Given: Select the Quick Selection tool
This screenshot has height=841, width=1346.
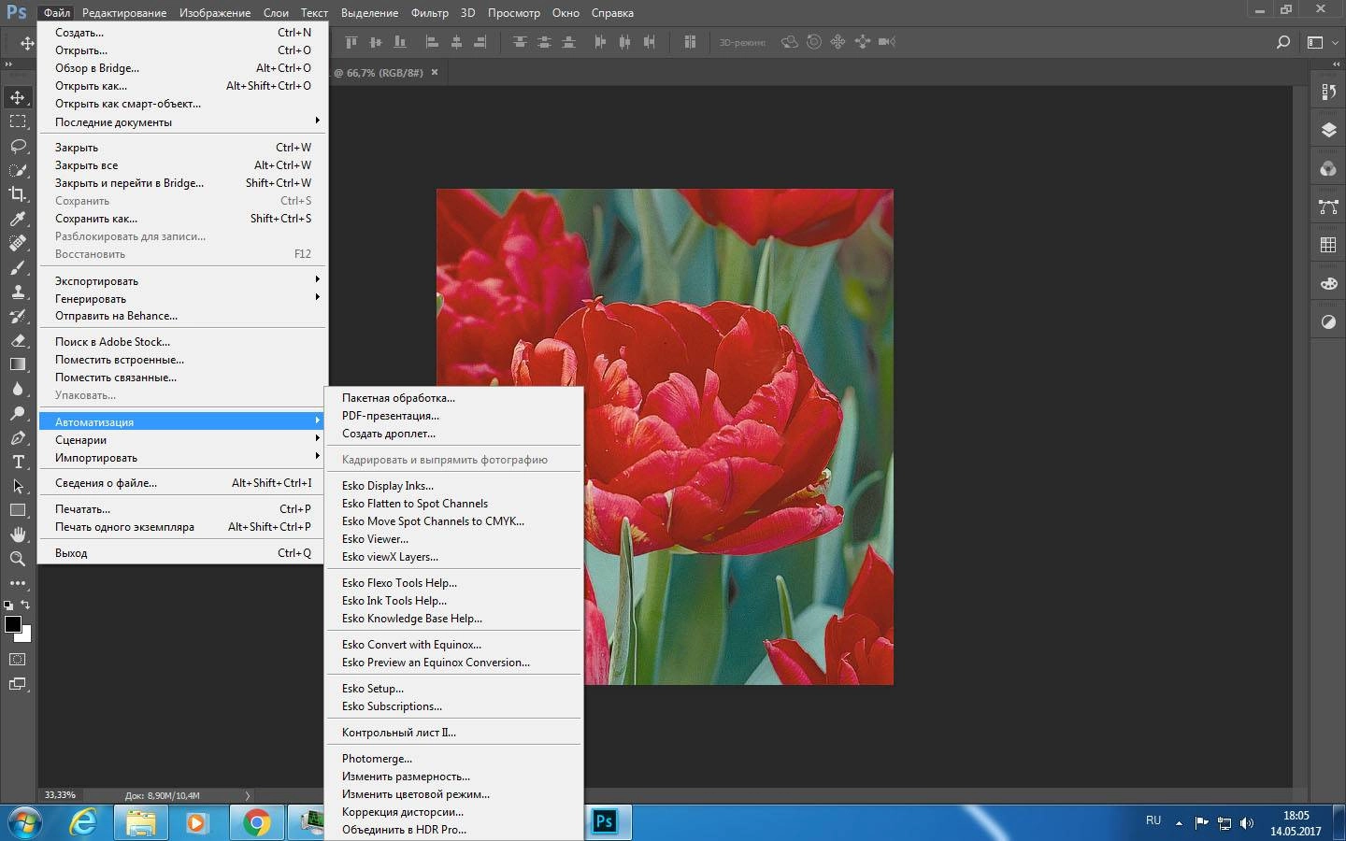Looking at the screenshot, I should tap(18, 170).
